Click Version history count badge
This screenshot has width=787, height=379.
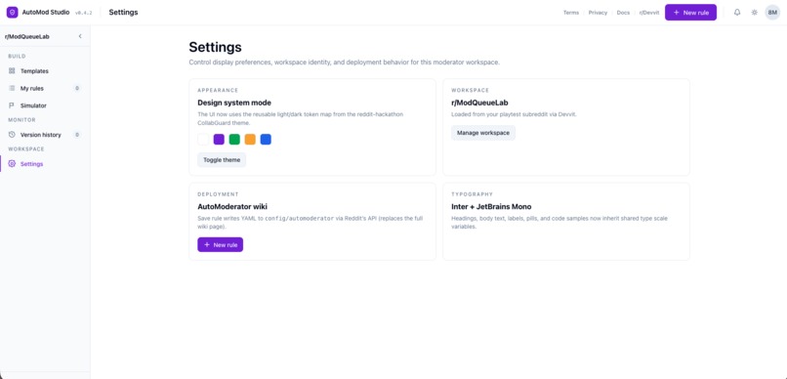click(x=77, y=135)
